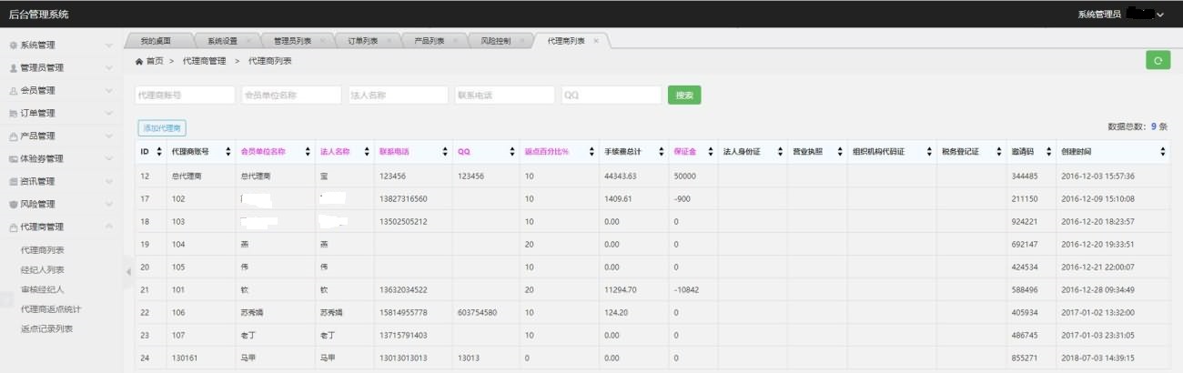Image resolution: width=1183 pixels, height=373 pixels.
Task: Click the green 搜索 search button
Action: click(684, 95)
